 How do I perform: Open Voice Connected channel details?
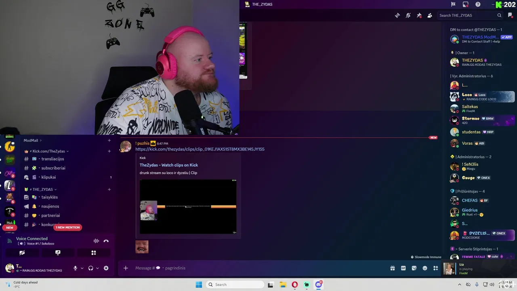click(32, 239)
